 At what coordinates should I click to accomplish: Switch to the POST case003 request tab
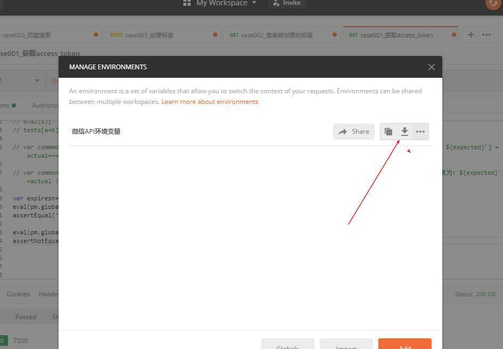tap(161, 35)
